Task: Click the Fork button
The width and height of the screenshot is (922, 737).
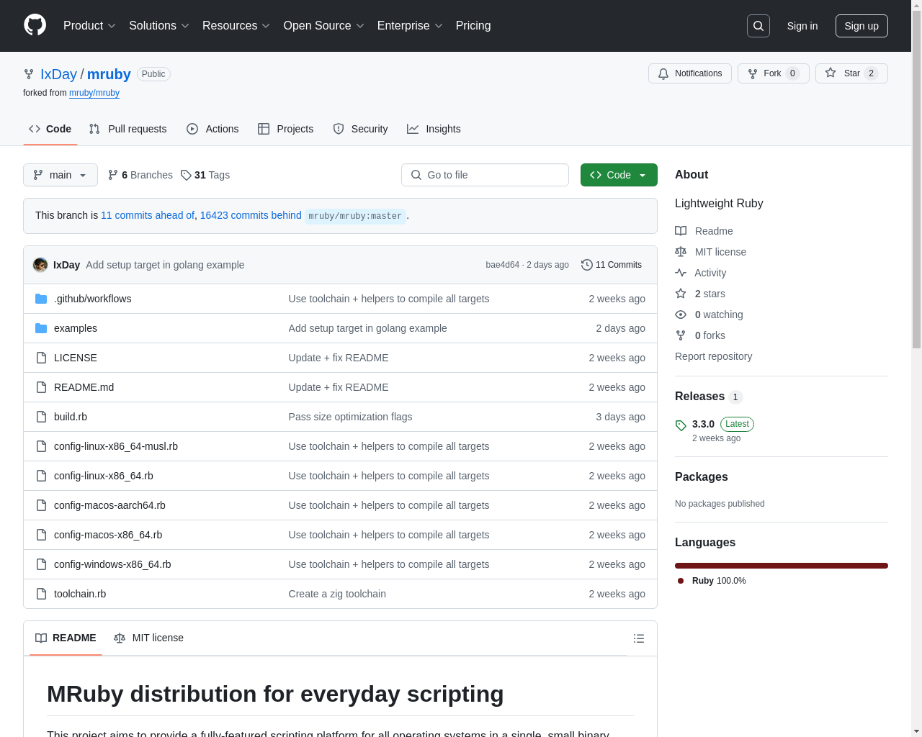Action: pos(774,73)
